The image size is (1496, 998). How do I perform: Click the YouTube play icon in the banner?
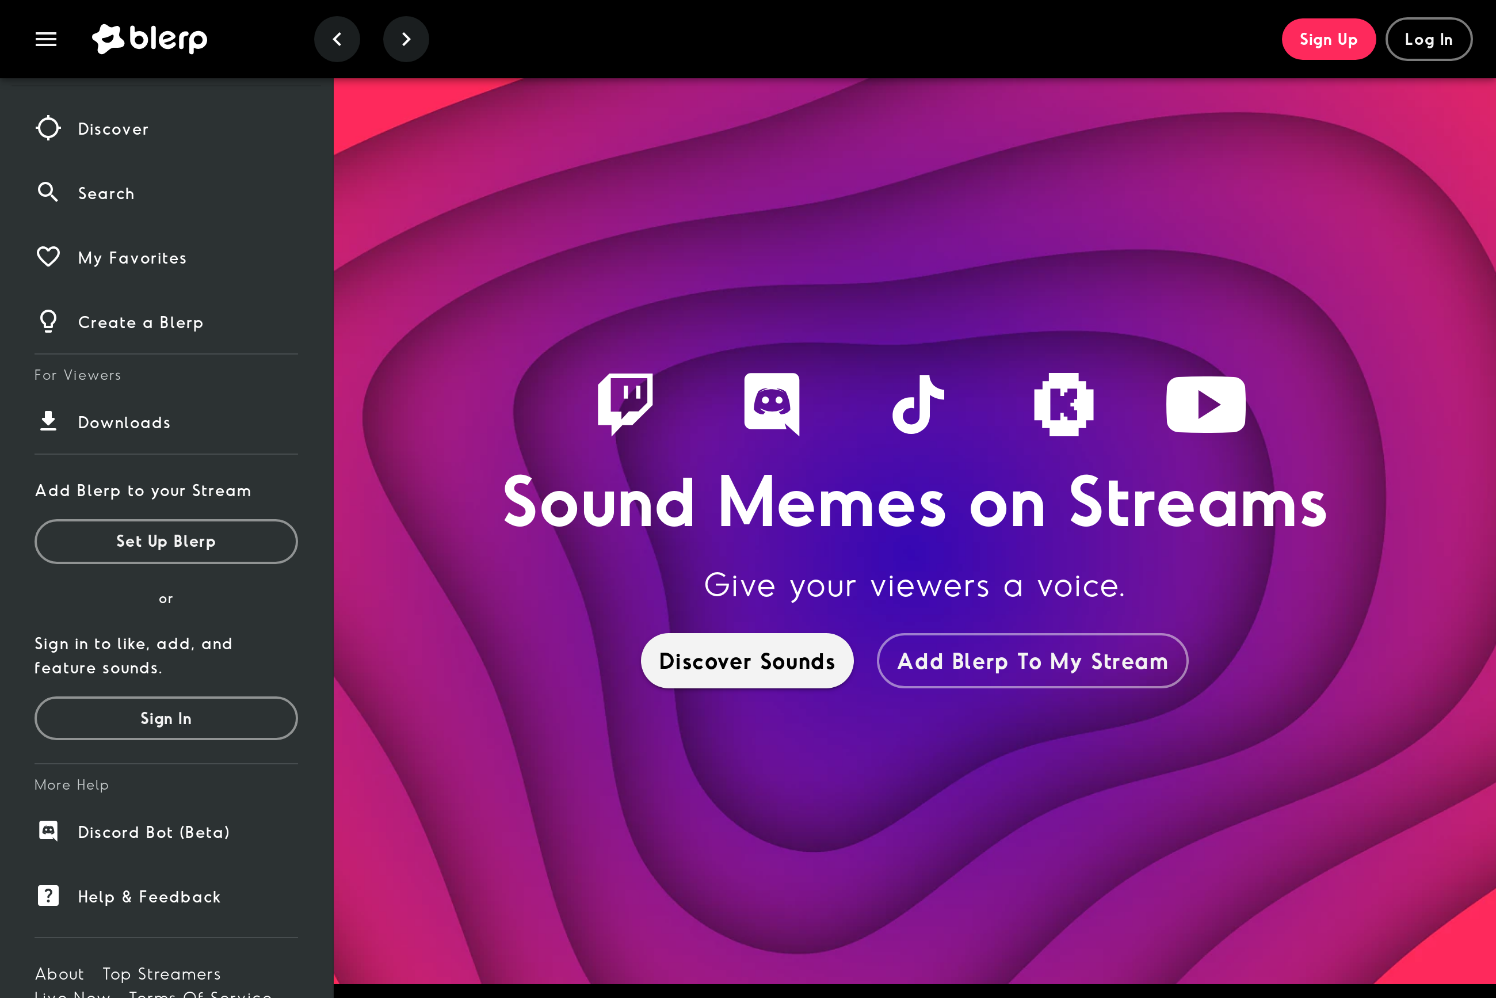pos(1205,403)
